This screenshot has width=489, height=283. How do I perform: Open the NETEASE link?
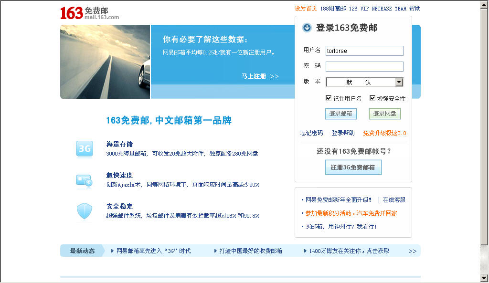click(x=382, y=9)
